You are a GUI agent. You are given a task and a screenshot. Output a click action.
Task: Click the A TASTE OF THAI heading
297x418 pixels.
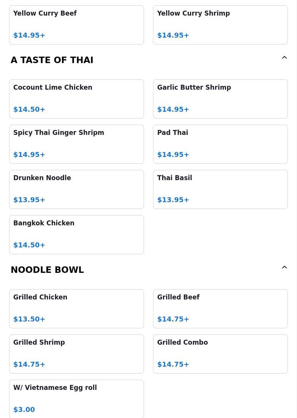pyautogui.click(x=52, y=60)
